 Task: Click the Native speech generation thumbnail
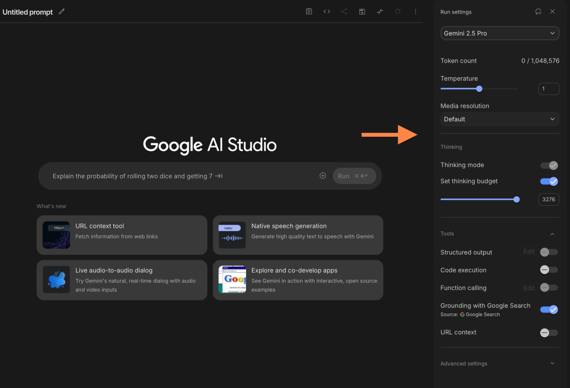click(x=232, y=235)
